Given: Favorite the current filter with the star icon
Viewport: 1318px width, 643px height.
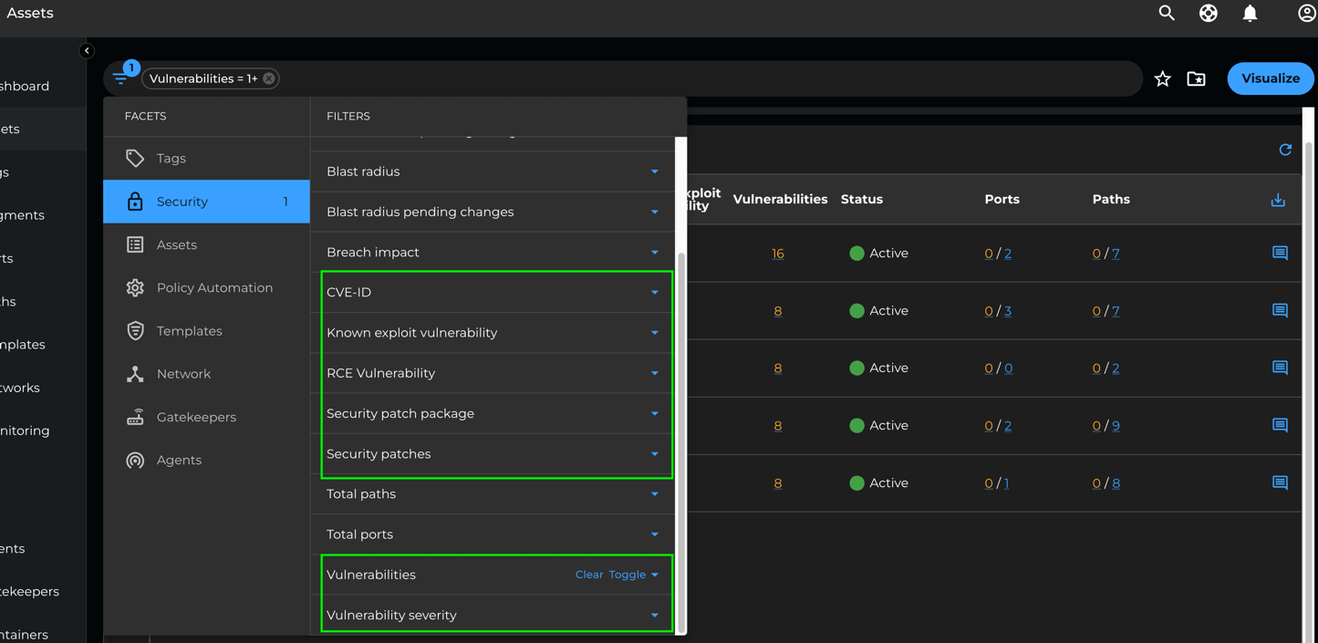Looking at the screenshot, I should 1162,78.
